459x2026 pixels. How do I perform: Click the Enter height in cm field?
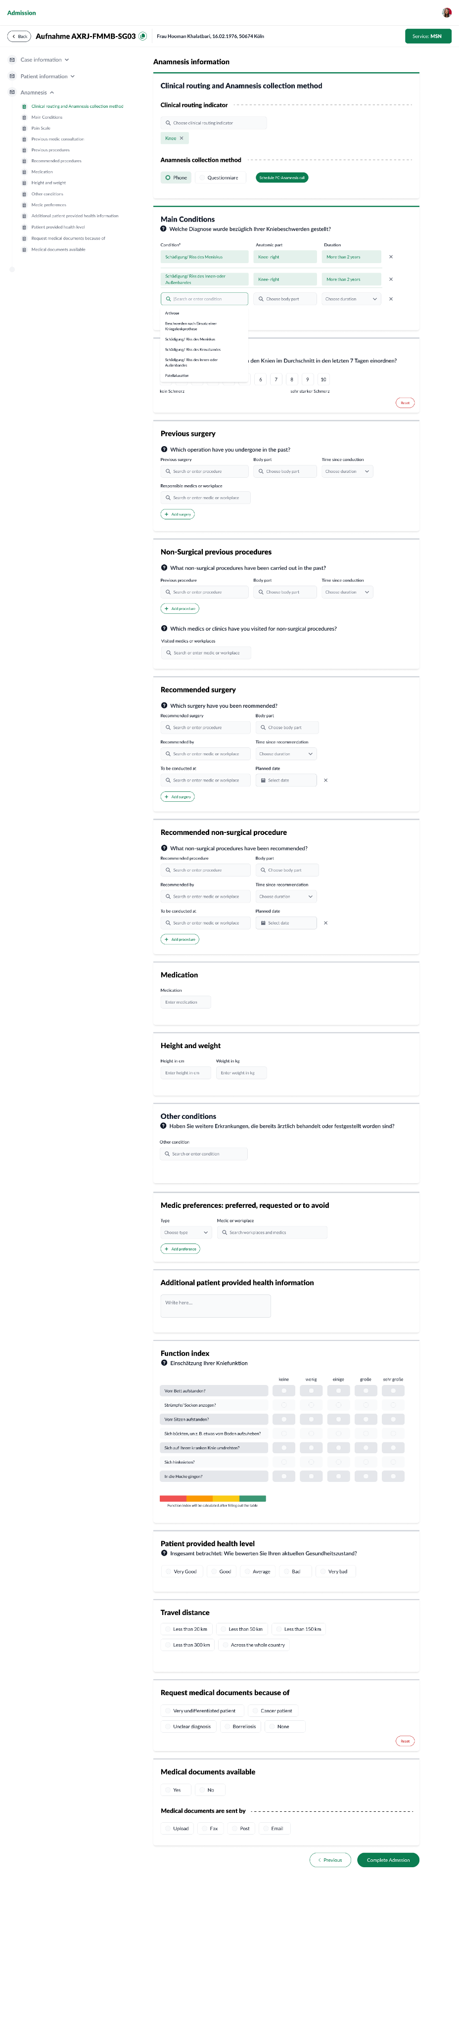click(x=184, y=1073)
